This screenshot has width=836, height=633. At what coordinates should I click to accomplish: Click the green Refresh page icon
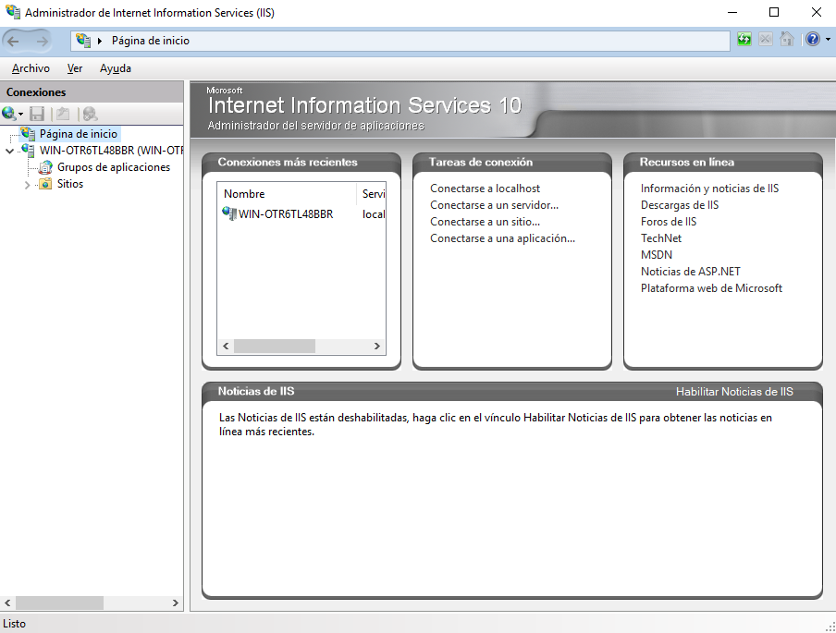(744, 40)
